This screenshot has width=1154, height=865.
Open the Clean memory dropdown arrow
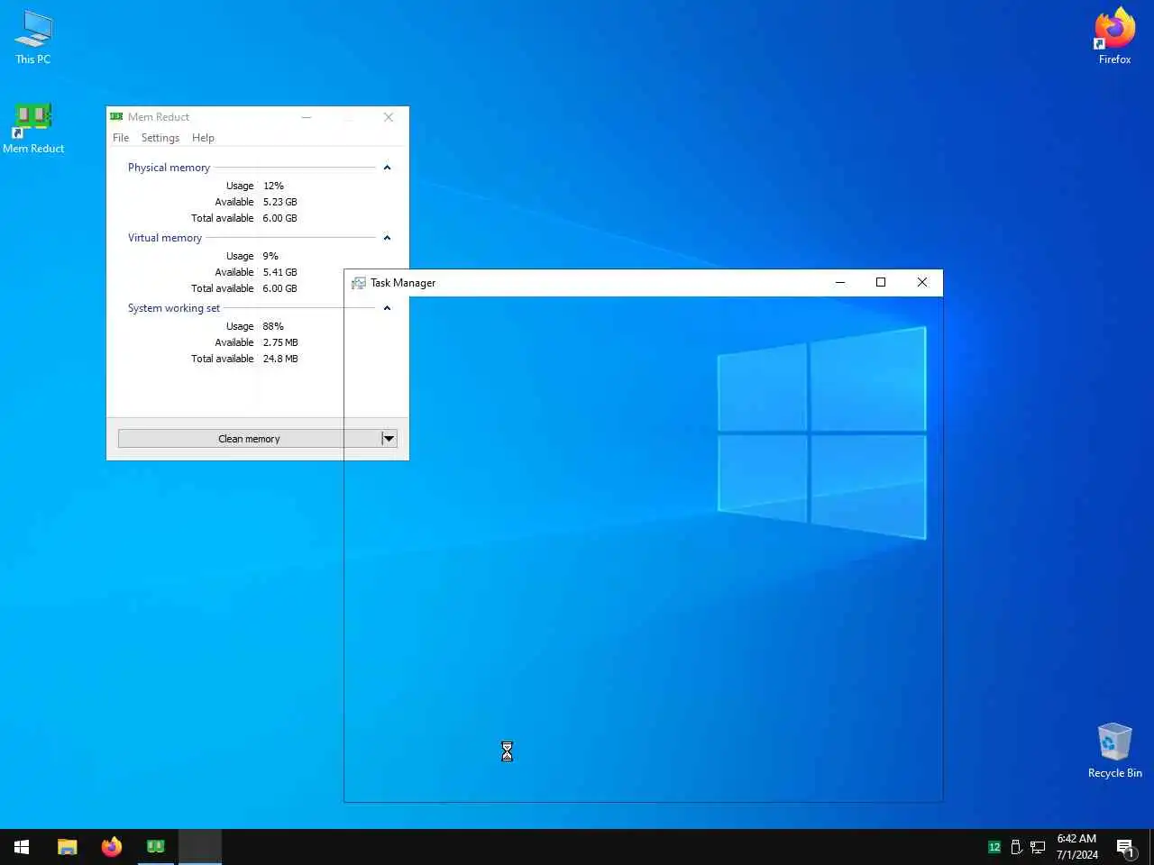click(x=389, y=439)
